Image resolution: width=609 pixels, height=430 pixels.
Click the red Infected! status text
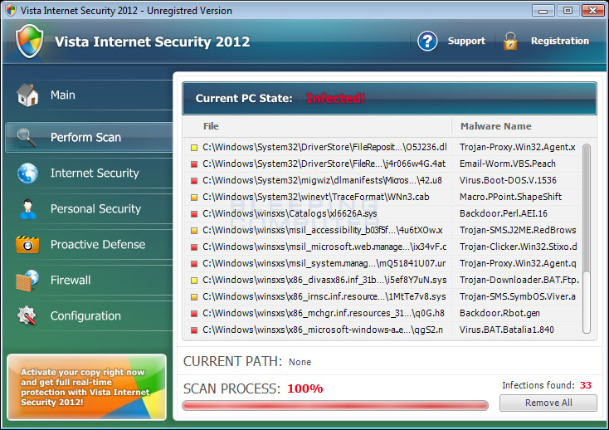coord(335,98)
